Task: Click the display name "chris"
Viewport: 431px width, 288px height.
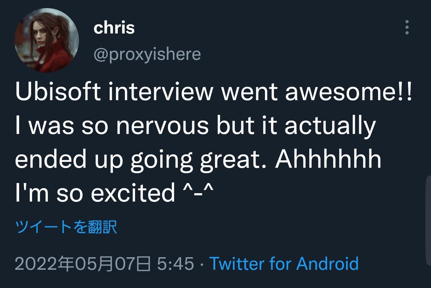Action: [114, 28]
